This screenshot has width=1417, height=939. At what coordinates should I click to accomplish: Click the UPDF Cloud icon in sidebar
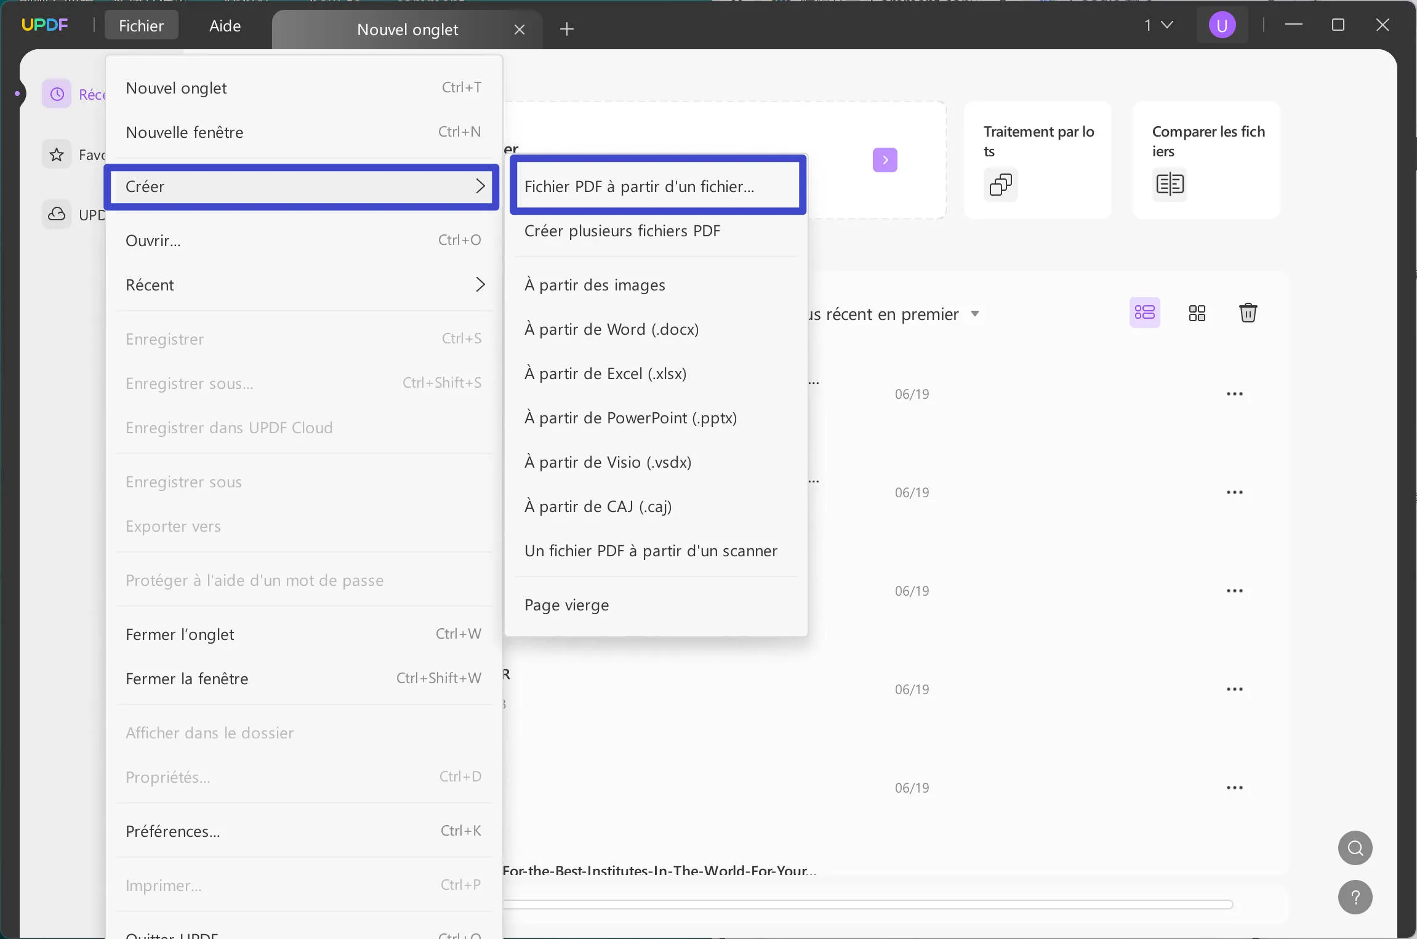[55, 215]
